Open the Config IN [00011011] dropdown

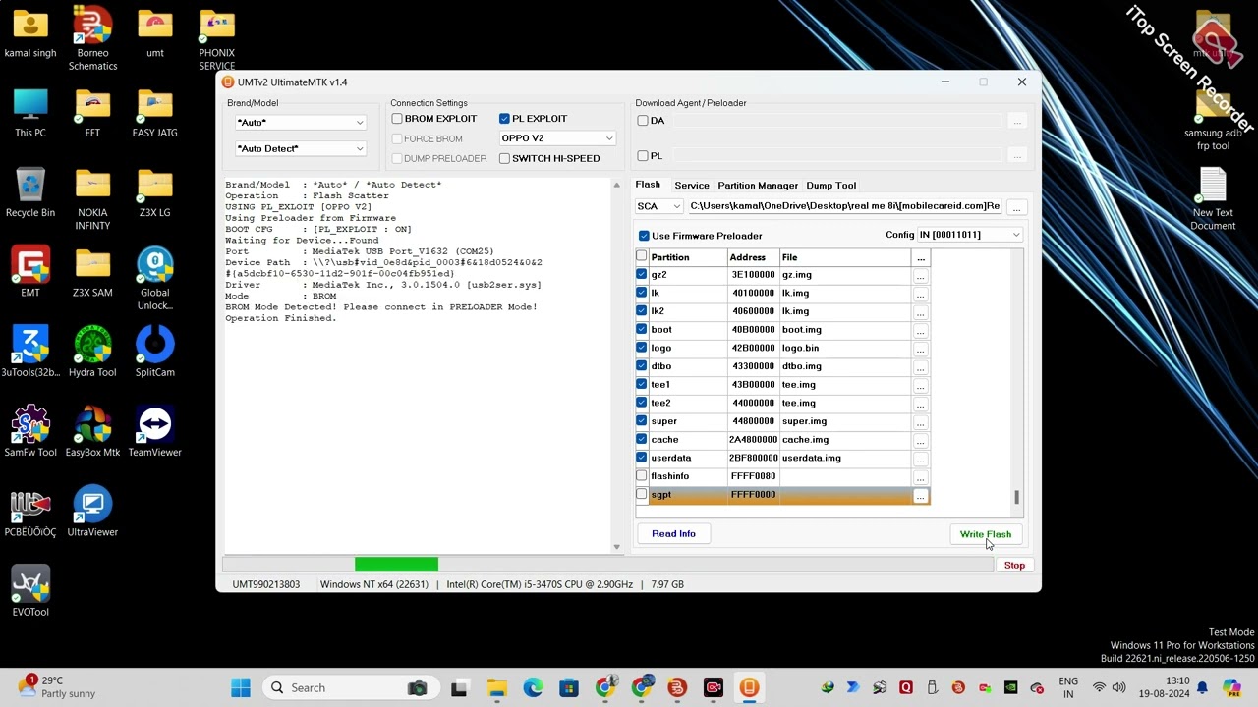point(969,235)
